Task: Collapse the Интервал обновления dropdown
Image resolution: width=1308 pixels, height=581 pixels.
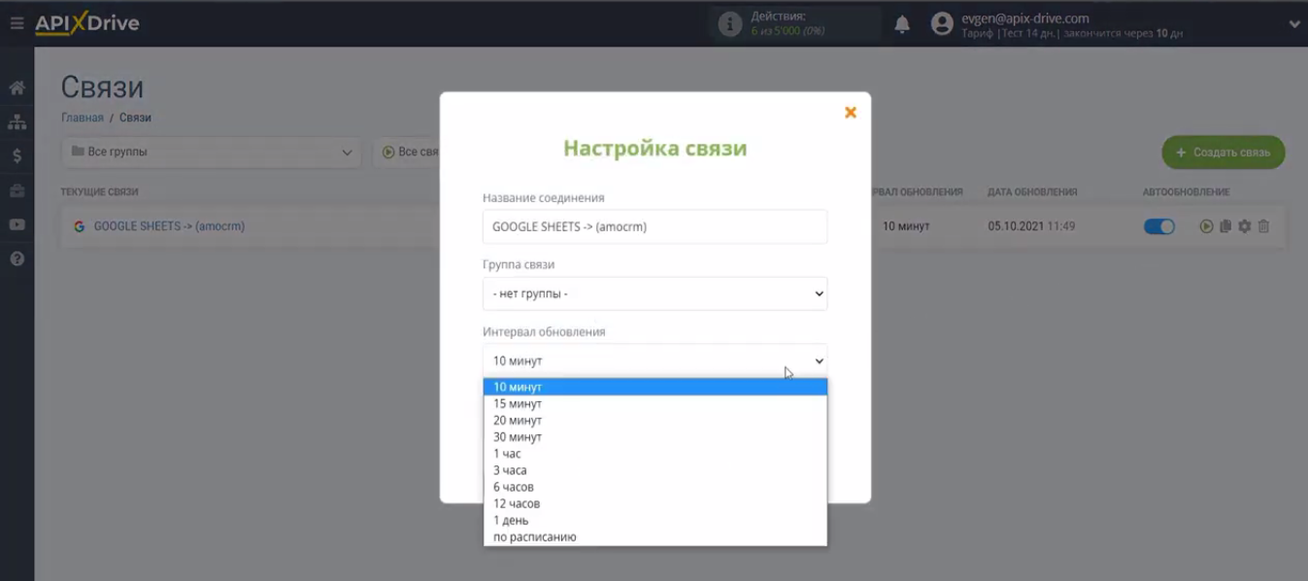Action: coord(654,360)
